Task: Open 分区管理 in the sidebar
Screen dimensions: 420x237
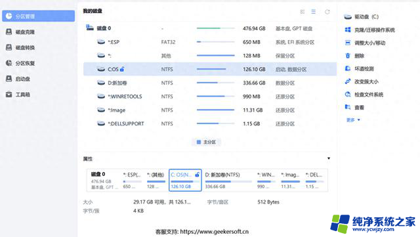Action: tap(38, 16)
